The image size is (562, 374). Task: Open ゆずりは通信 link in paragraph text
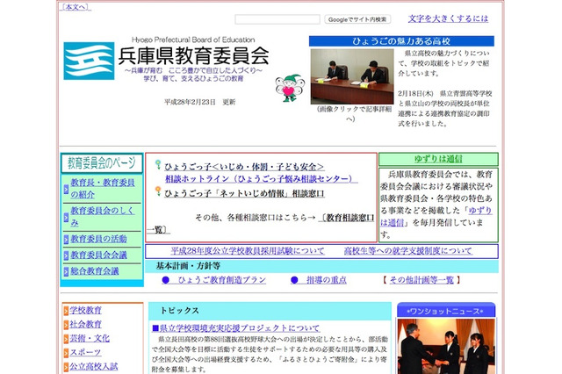pos(480,211)
